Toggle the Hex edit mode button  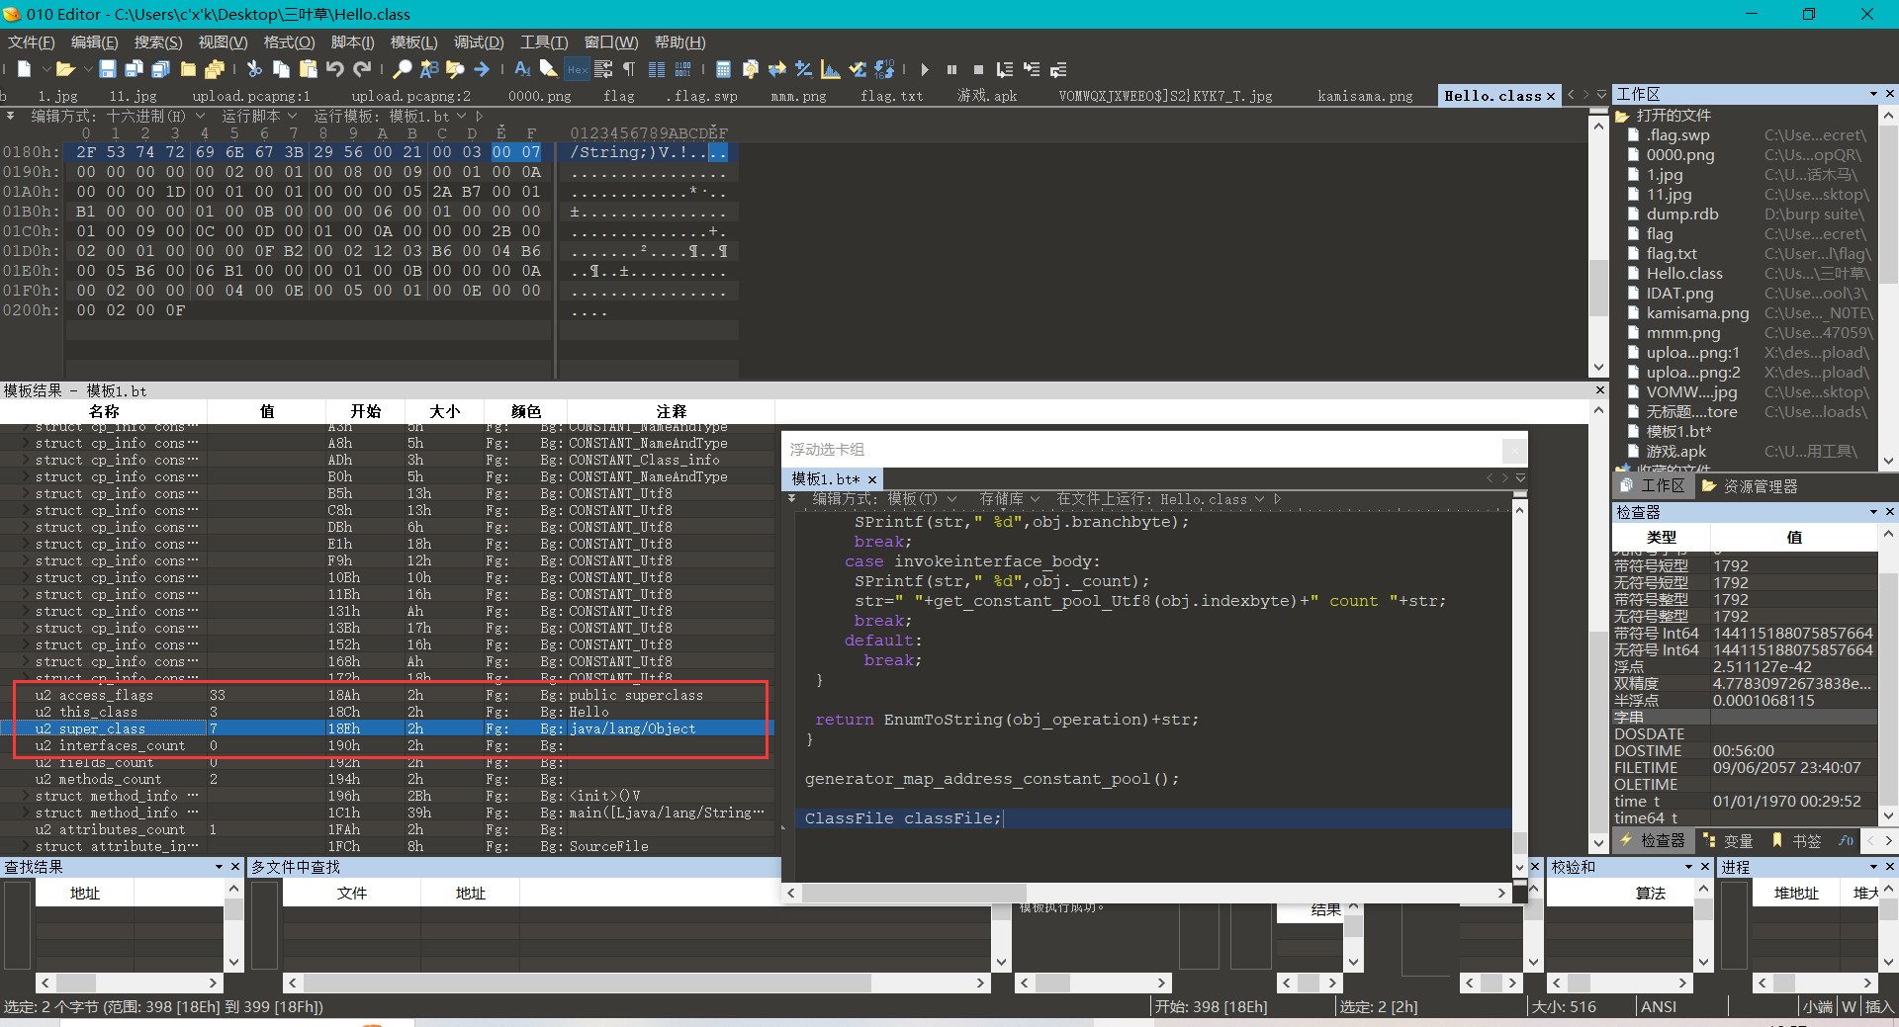pyautogui.click(x=577, y=69)
